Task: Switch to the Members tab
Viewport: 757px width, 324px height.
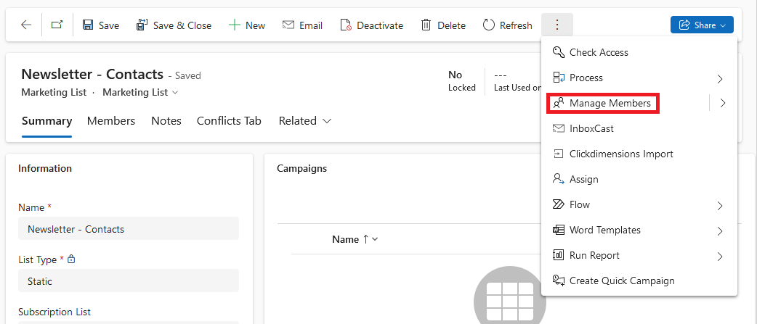Action: 111,121
